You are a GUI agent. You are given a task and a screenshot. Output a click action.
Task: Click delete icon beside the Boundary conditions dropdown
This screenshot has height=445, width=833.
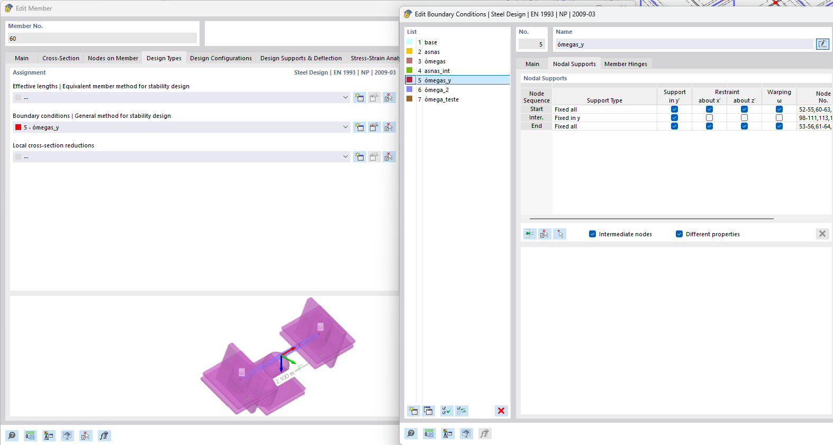[x=389, y=127]
